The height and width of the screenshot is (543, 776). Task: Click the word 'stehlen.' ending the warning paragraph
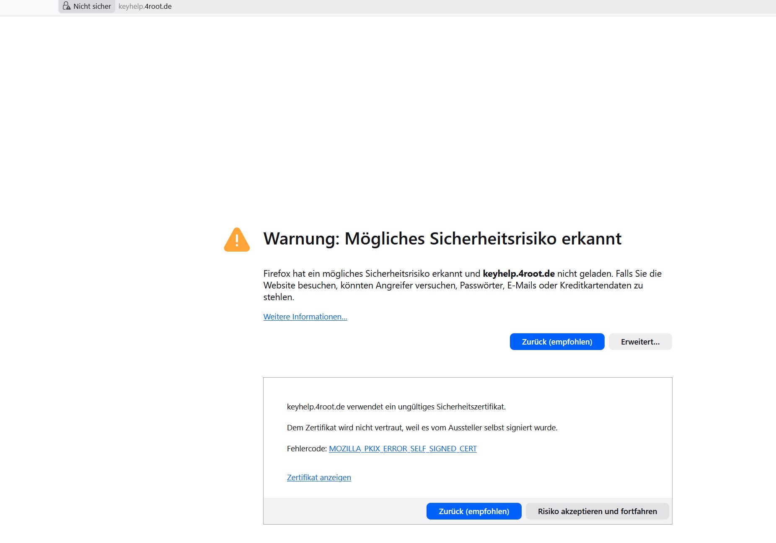[279, 297]
